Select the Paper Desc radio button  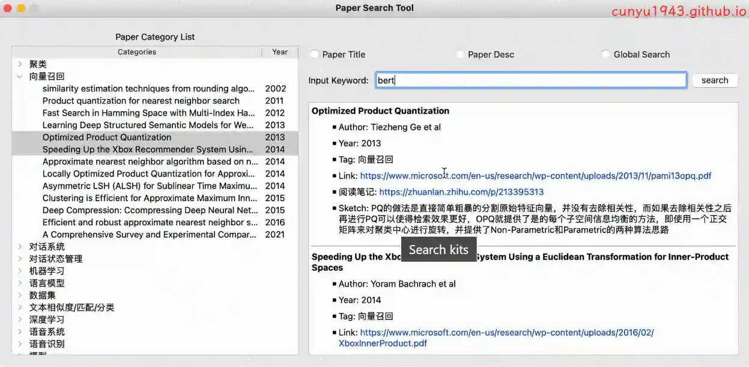coord(460,55)
